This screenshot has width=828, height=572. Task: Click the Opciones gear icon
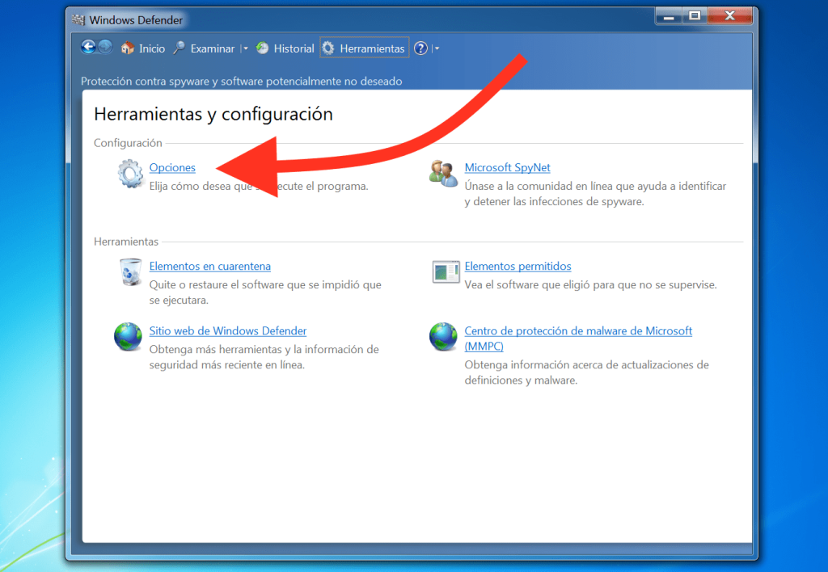(x=130, y=173)
